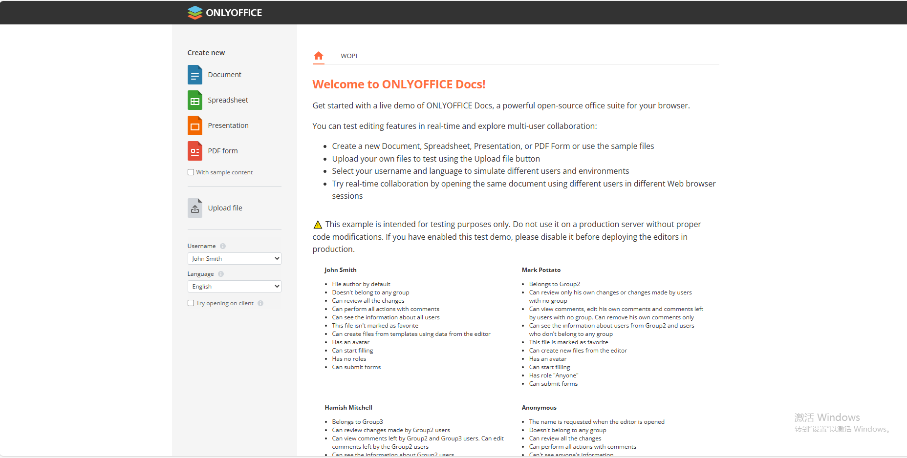Click 'This file is marked as favorite' text

[568, 342]
